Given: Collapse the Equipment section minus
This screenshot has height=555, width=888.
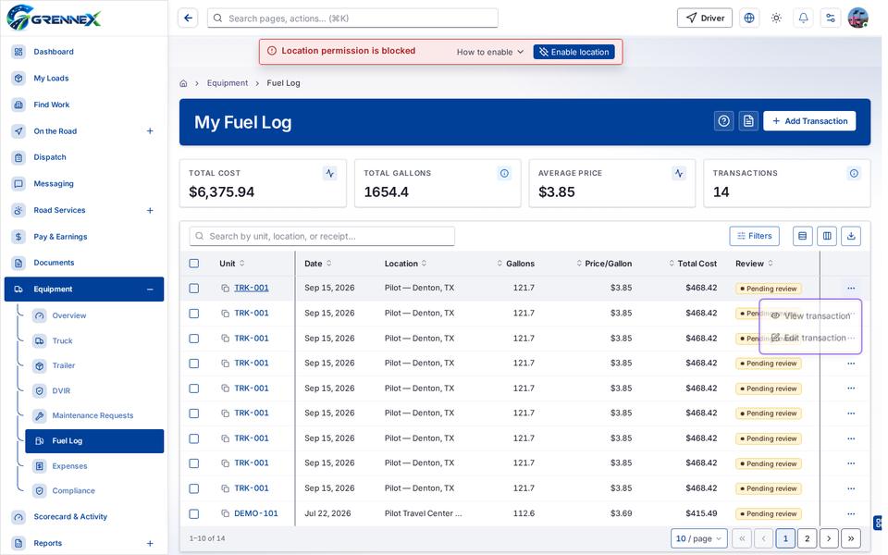Looking at the screenshot, I should pyautogui.click(x=150, y=290).
